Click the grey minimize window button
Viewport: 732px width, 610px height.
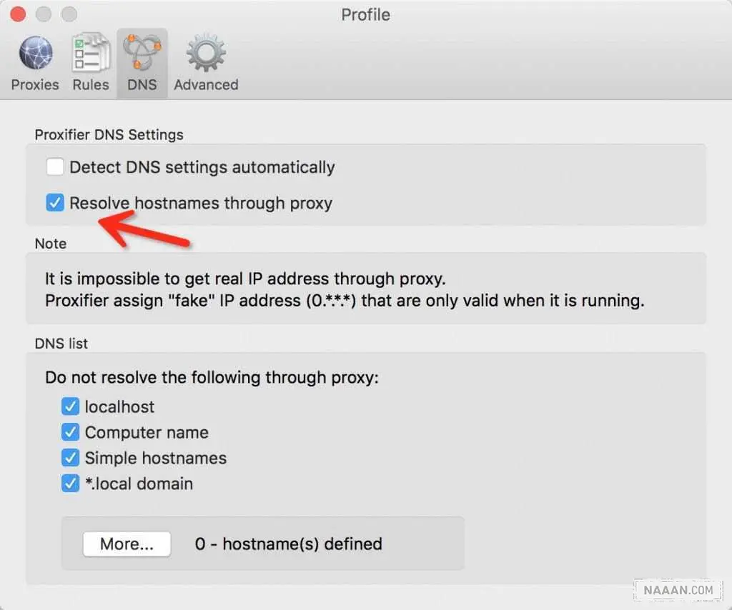click(43, 14)
